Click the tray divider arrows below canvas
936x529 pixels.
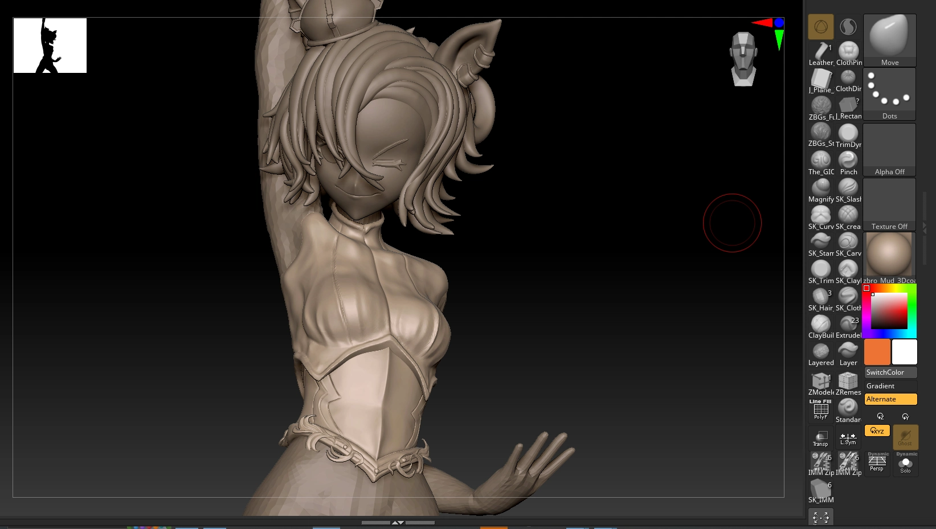point(398,522)
